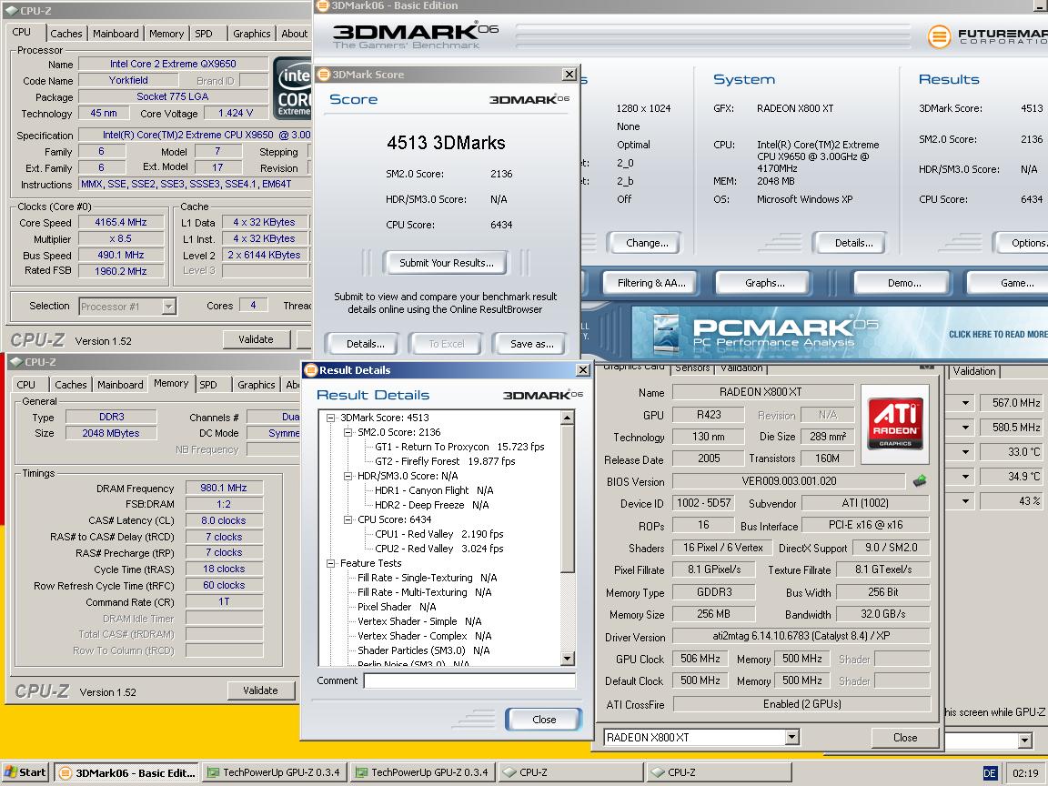This screenshot has height=786, width=1048.
Task: Click Details button in 3DMark Score dialog
Action: 365,344
